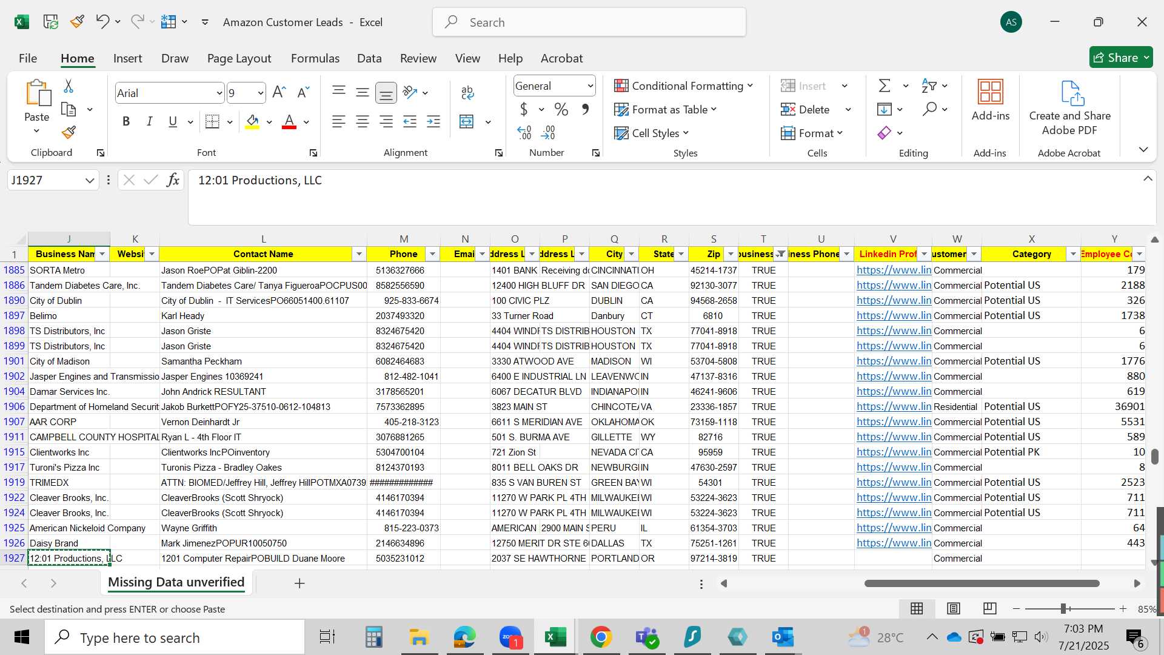
Task: Open LinkedIn link in Daisy Brand row
Action: [x=894, y=543]
